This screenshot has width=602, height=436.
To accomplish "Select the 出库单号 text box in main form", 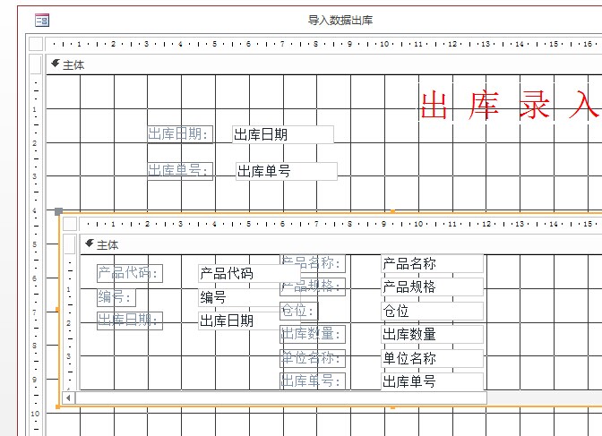I will [x=287, y=171].
